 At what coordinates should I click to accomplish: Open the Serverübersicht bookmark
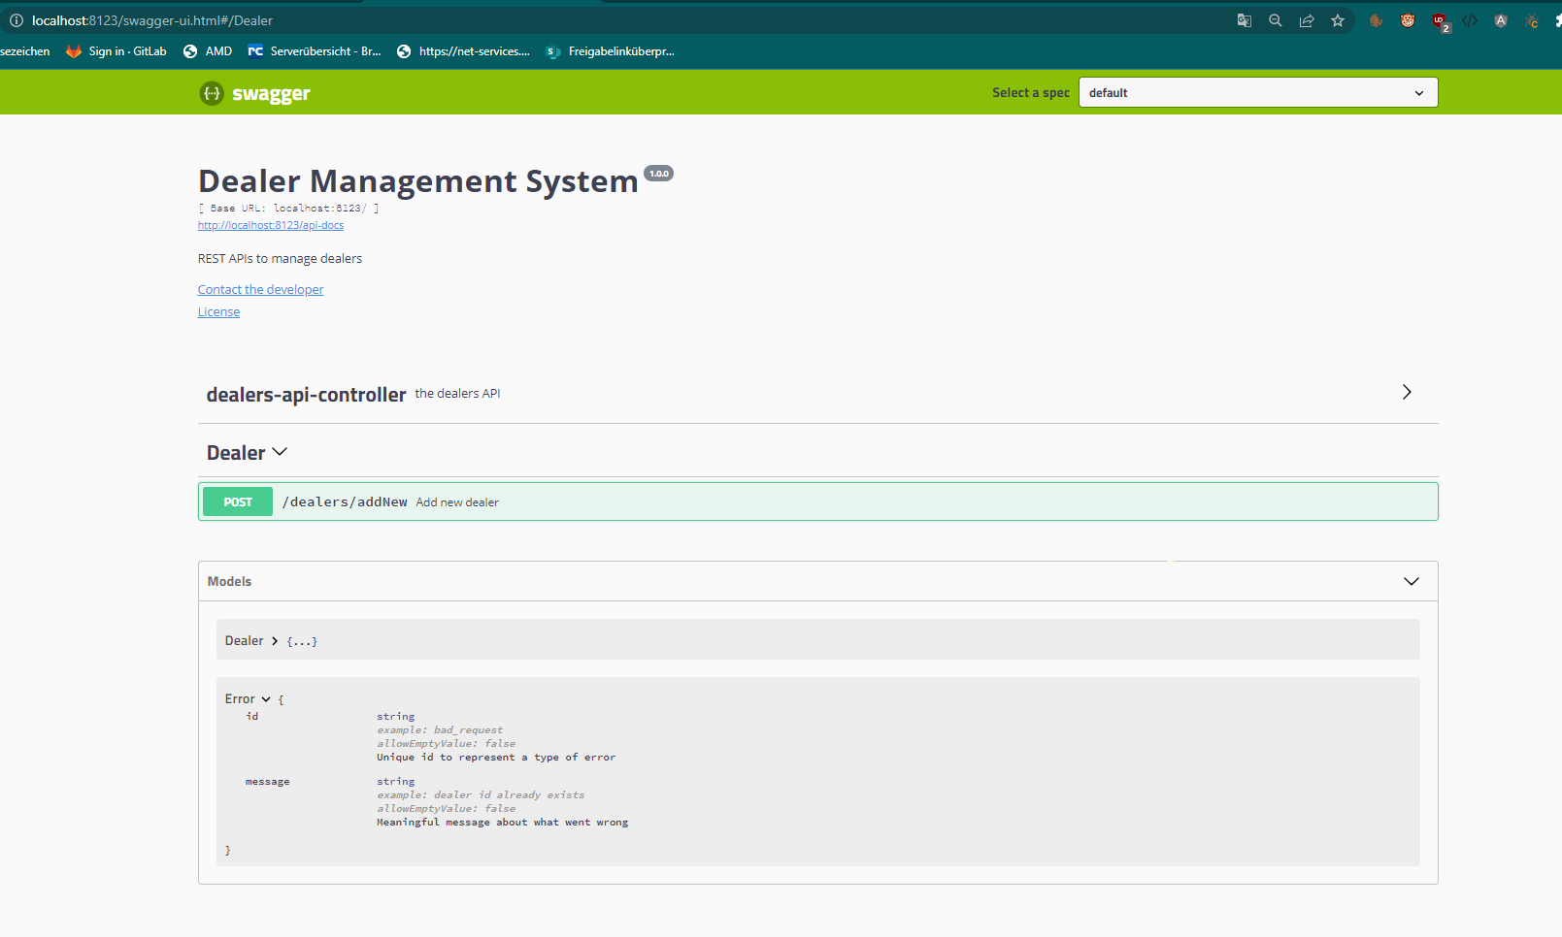(315, 51)
